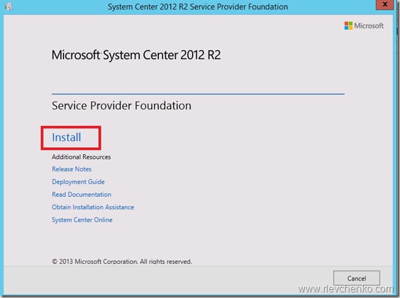400x298 pixels.
Task: Click Obtain Installation Assistance link
Action: [x=93, y=207]
